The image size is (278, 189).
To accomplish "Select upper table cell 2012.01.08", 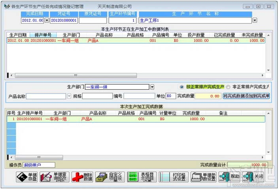I will pyautogui.click(x=18, y=41).
